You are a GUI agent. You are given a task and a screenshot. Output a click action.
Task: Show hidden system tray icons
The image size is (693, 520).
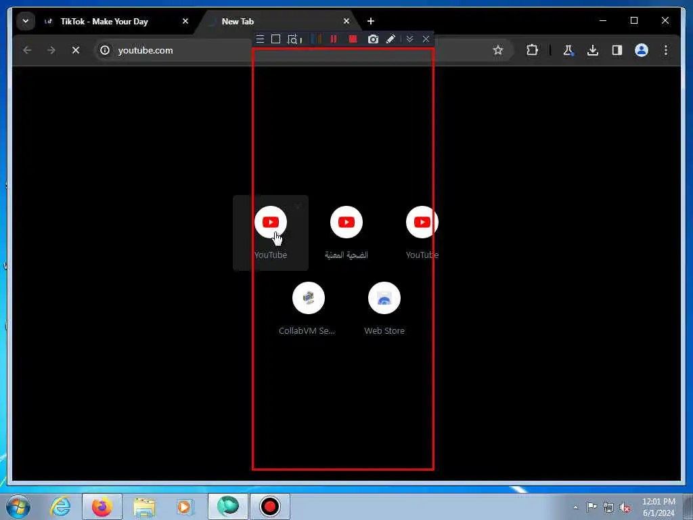click(575, 507)
